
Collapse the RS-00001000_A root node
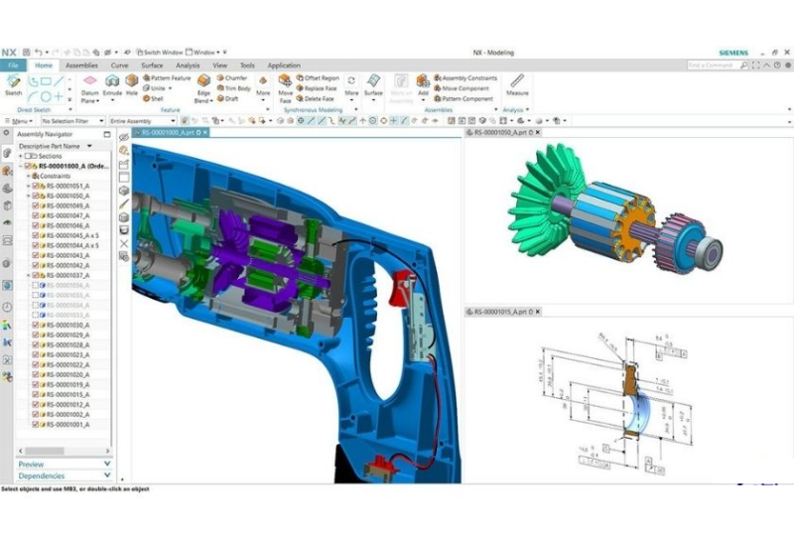(20, 166)
